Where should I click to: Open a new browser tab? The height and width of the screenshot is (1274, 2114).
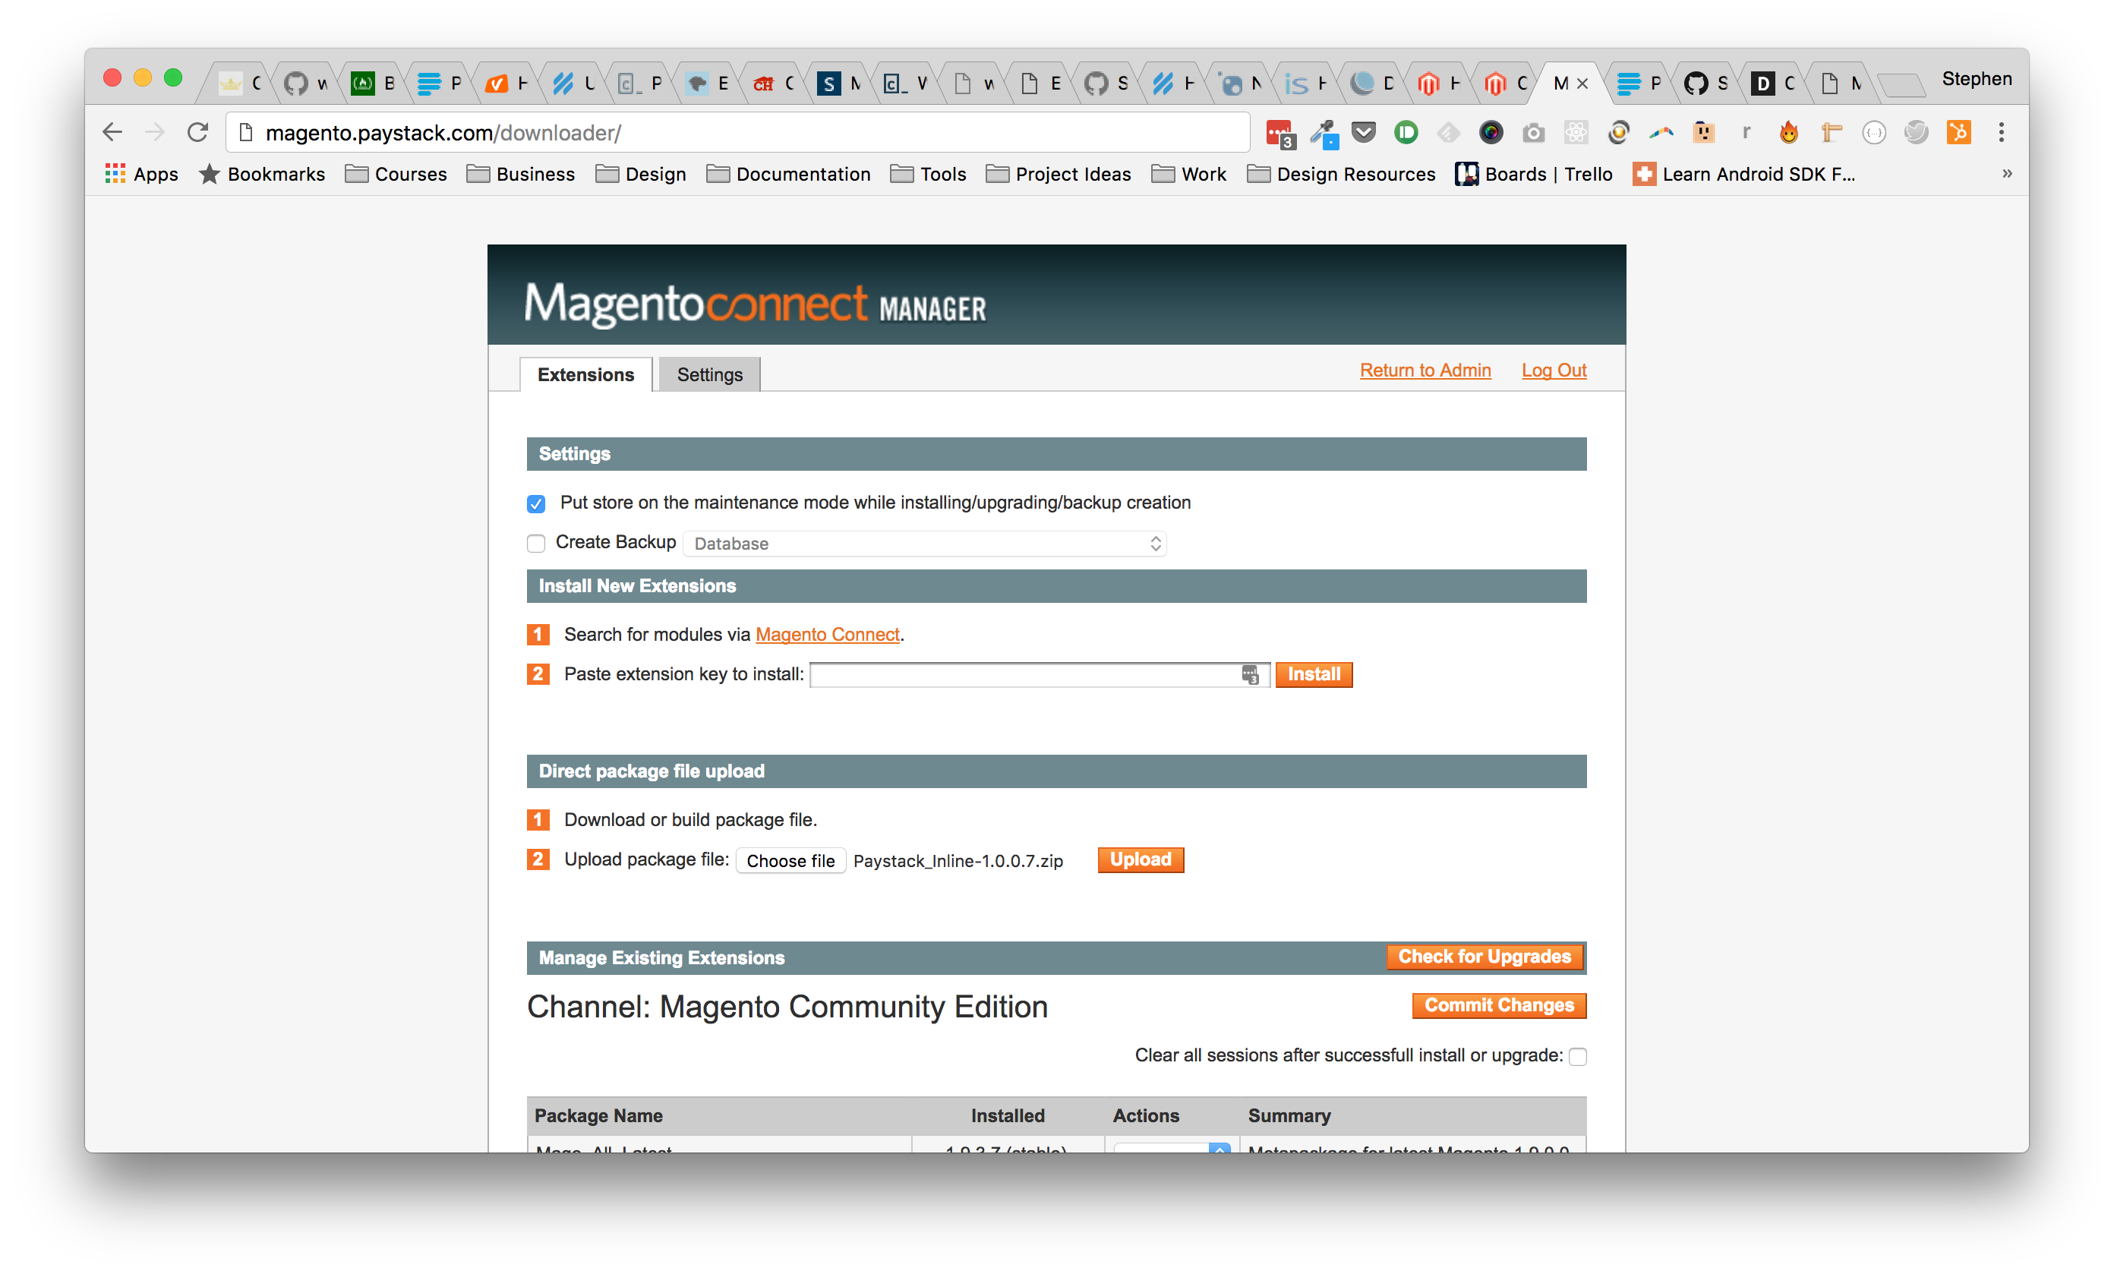click(x=1902, y=85)
